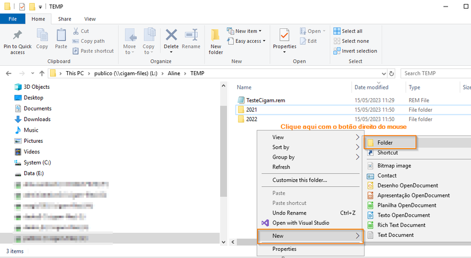
Task: Click Paste shortcut in the ribbon
Action: [x=94, y=51]
